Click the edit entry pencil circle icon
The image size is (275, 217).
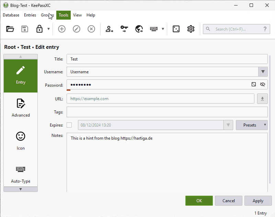pyautogui.click(x=77, y=29)
